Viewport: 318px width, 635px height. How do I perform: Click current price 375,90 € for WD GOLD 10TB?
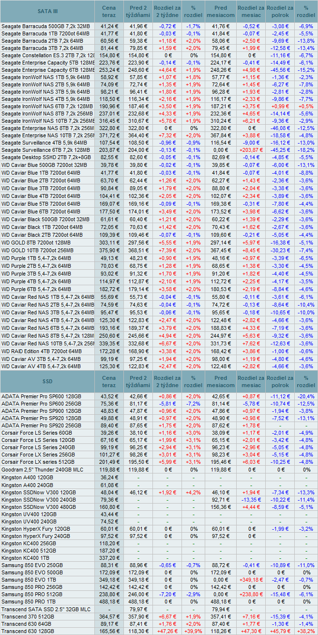pyautogui.click(x=109, y=250)
